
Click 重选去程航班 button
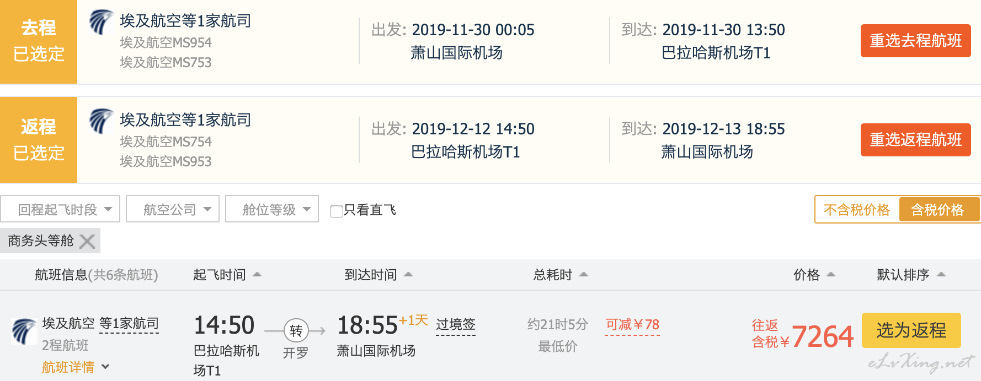915,41
